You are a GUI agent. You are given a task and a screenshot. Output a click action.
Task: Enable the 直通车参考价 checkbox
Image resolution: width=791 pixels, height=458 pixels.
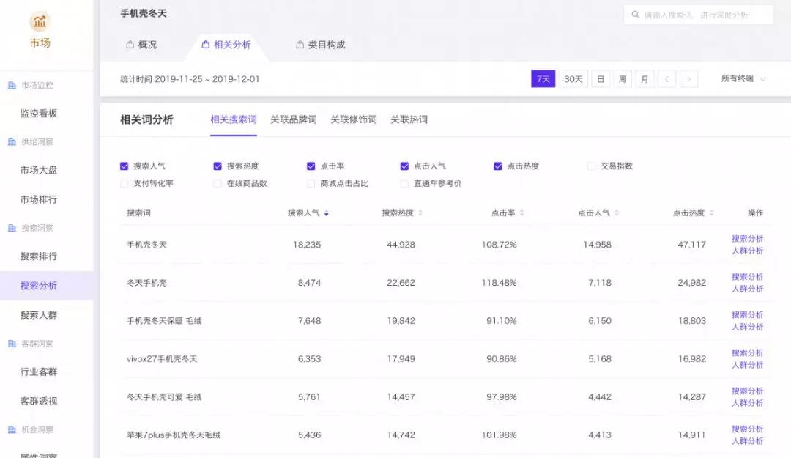404,183
